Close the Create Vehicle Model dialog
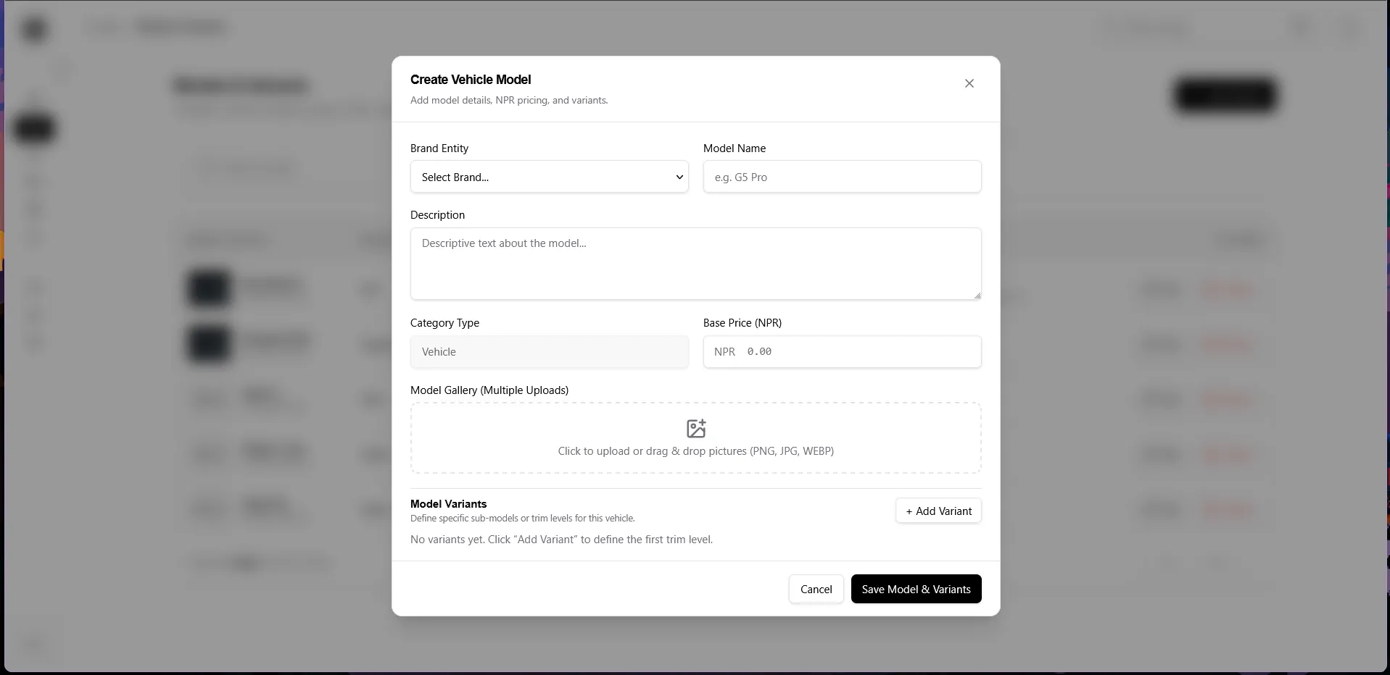 [x=969, y=83]
